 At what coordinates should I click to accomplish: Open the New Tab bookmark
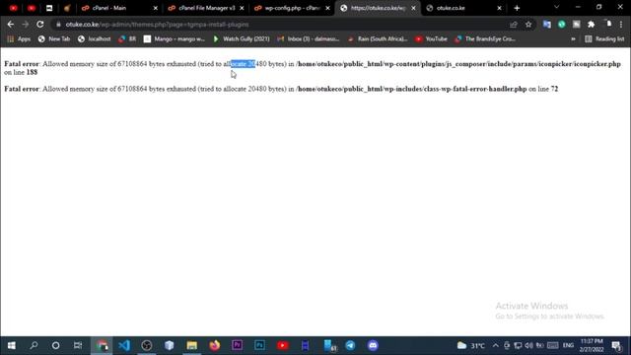54,39
